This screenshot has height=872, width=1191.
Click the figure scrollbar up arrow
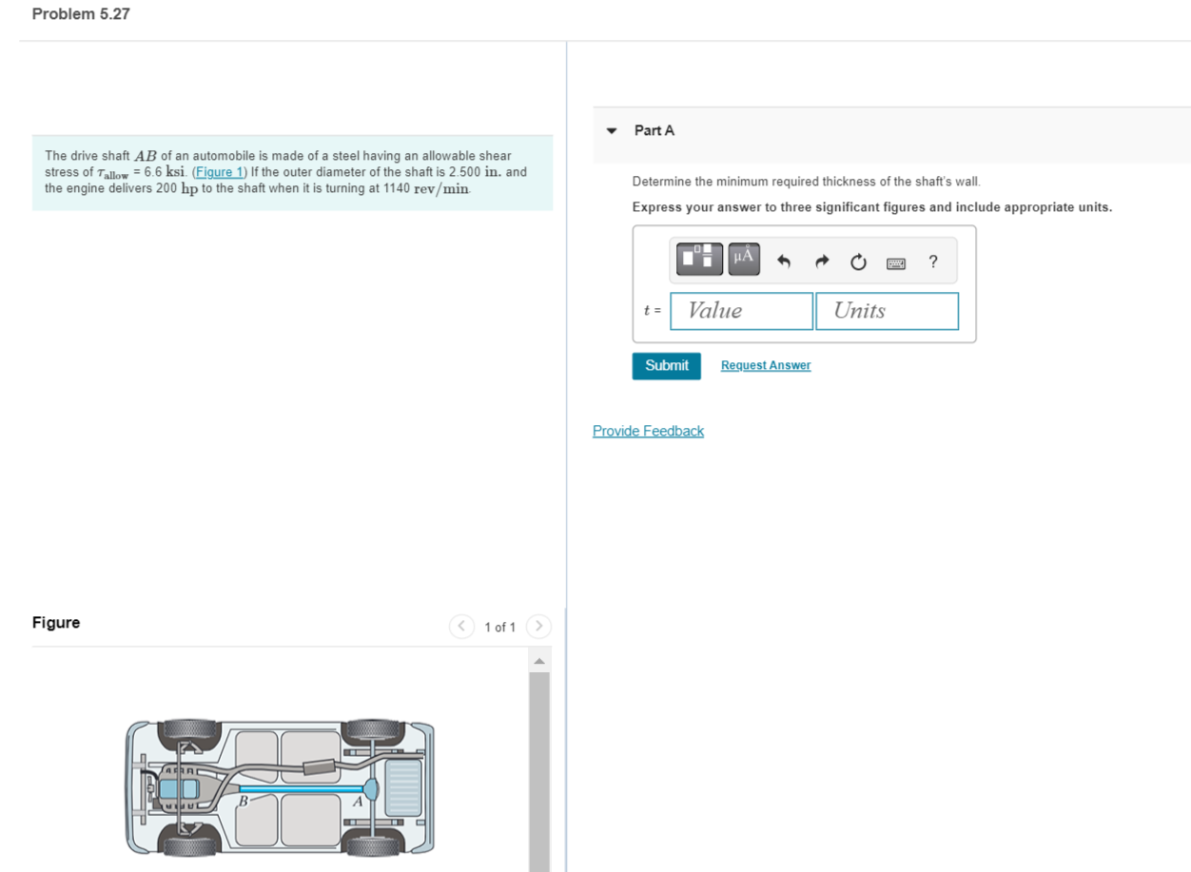click(x=539, y=662)
